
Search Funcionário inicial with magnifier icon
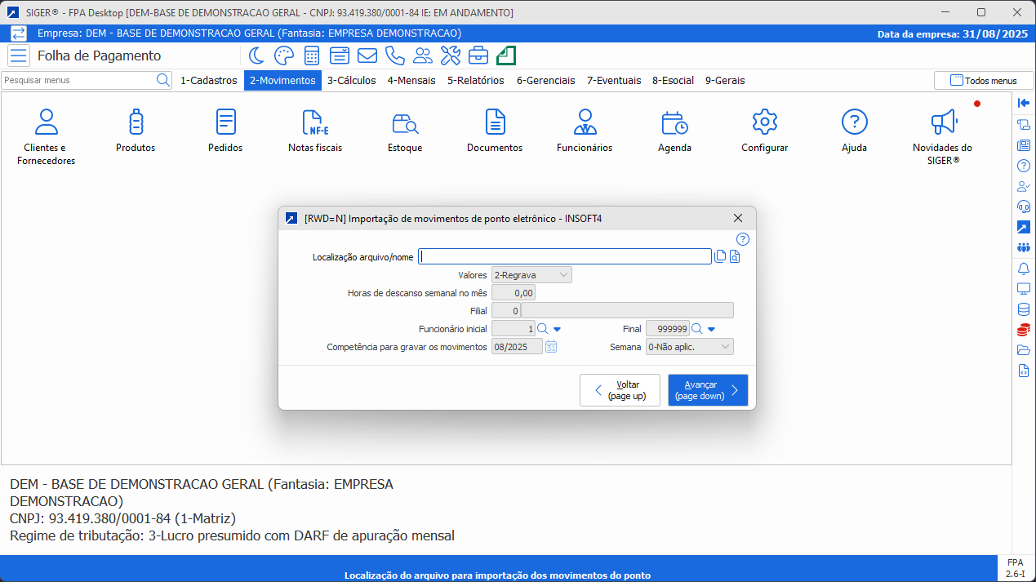pyautogui.click(x=543, y=329)
